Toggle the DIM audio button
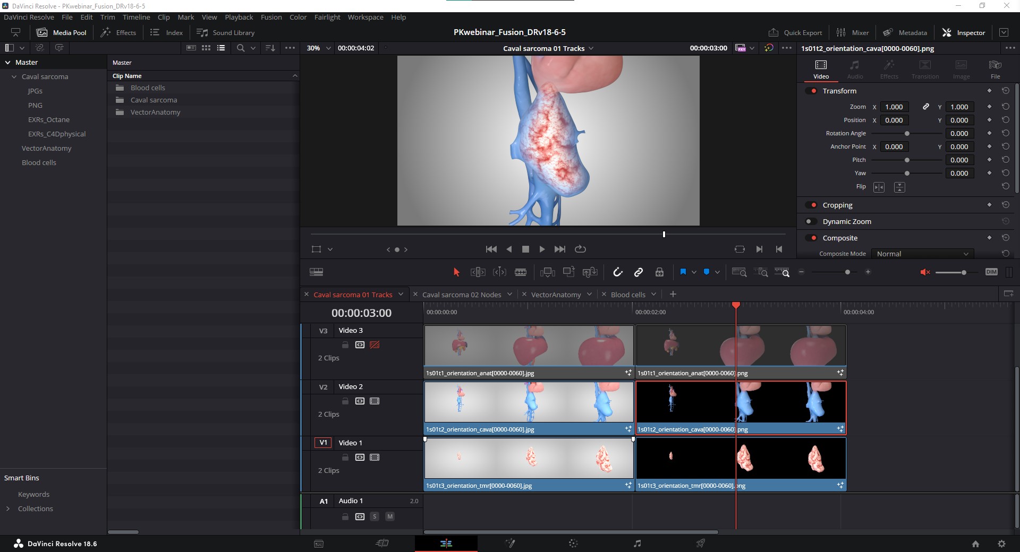 click(x=991, y=272)
